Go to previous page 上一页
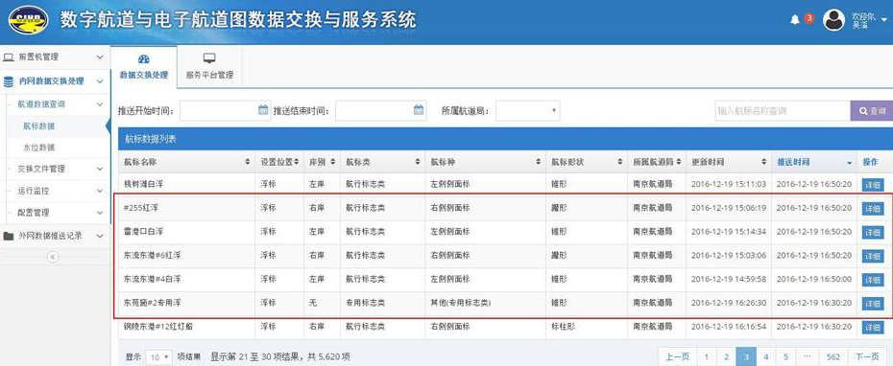 click(677, 357)
